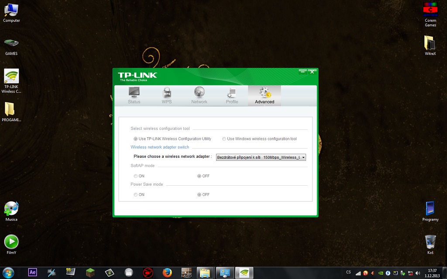Click the CS language indicator

348,272
